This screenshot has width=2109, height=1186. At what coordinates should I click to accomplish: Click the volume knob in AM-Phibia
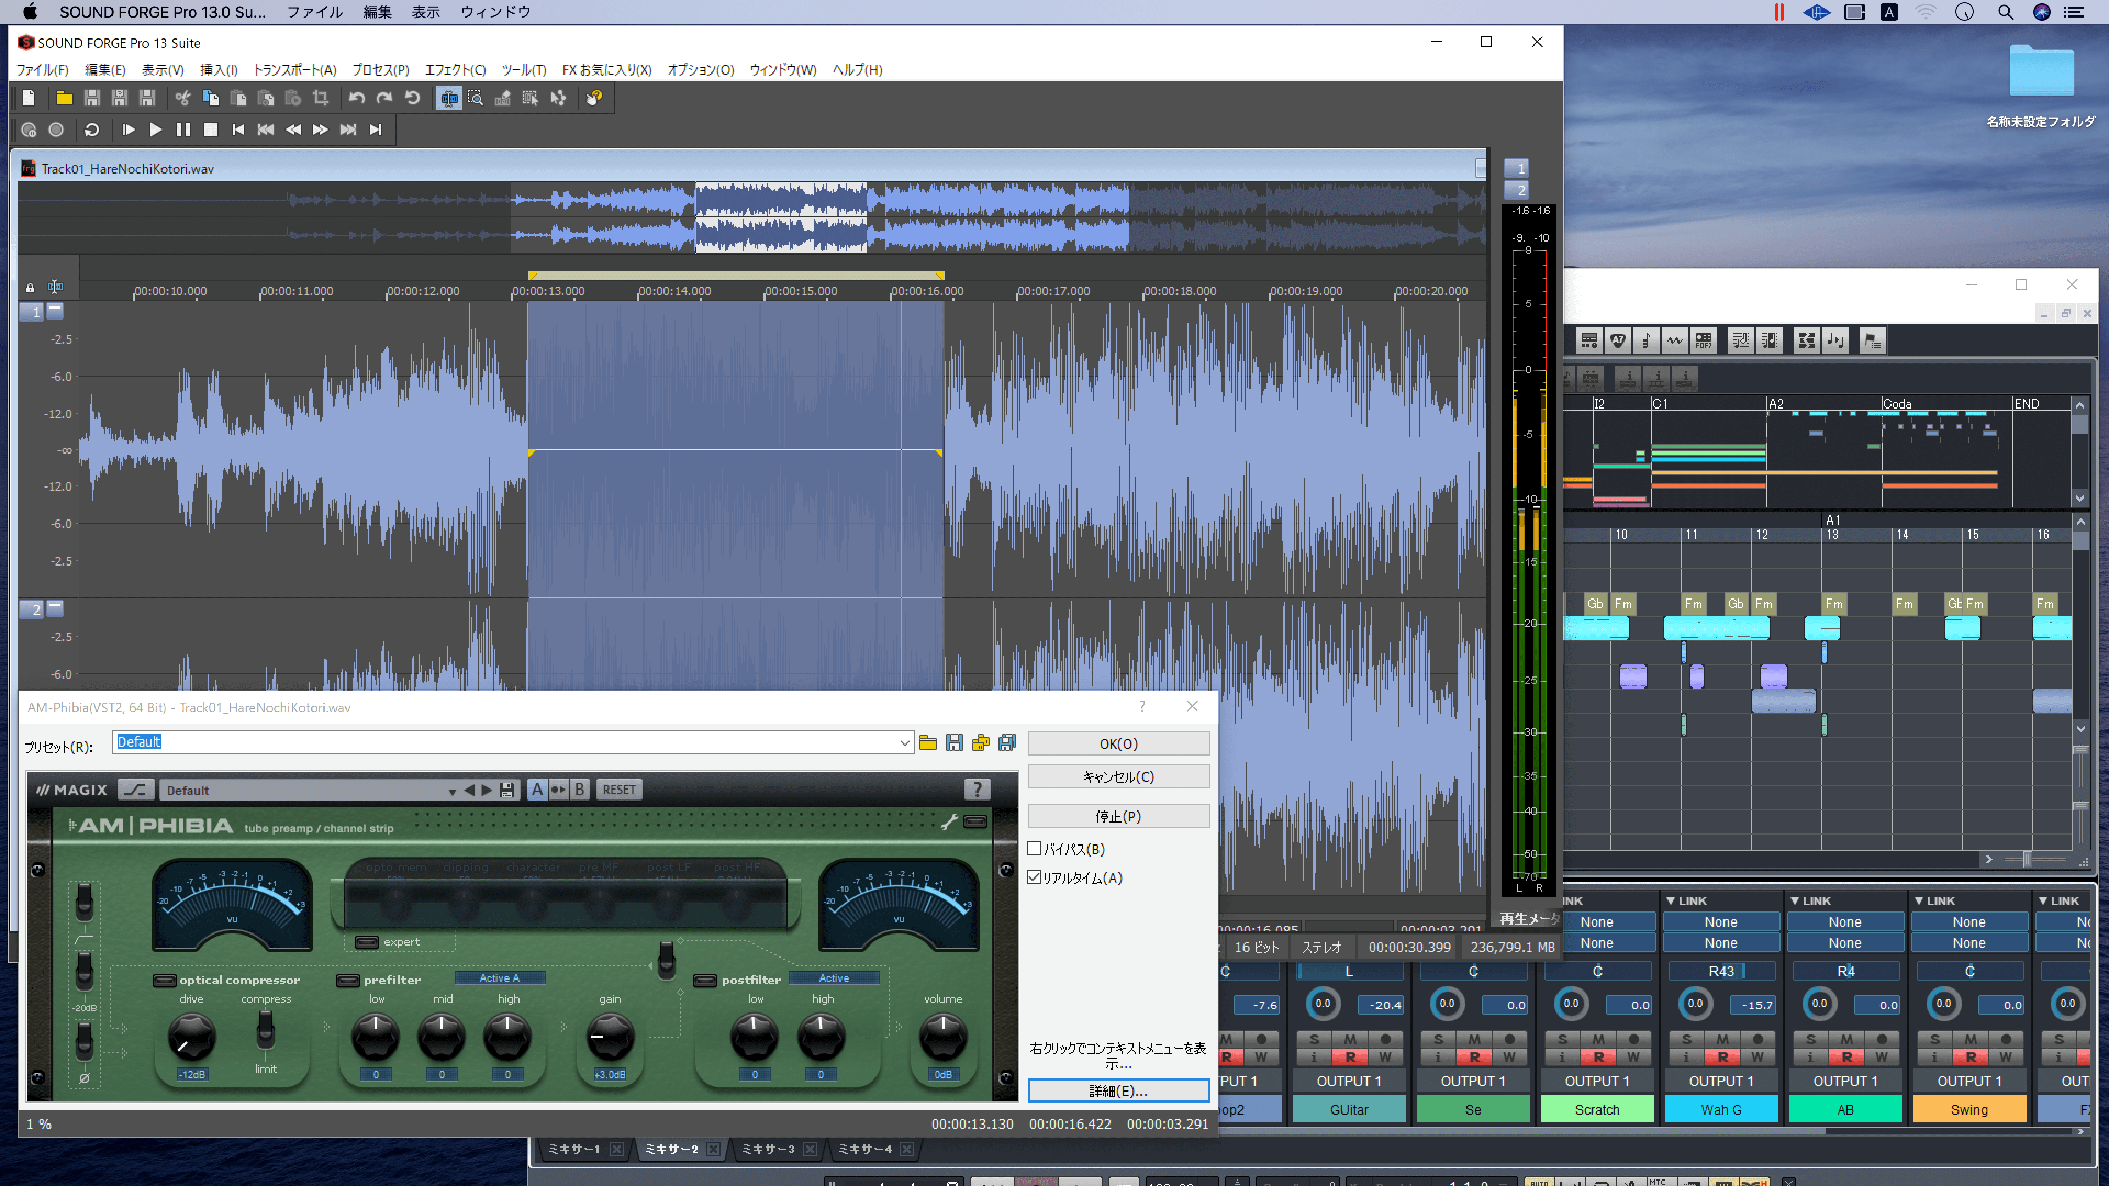(943, 1036)
